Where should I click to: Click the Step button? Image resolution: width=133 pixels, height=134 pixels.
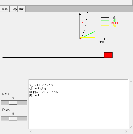(14, 9)
